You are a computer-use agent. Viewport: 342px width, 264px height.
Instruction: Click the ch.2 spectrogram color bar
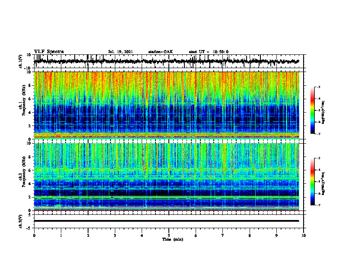click(312, 182)
